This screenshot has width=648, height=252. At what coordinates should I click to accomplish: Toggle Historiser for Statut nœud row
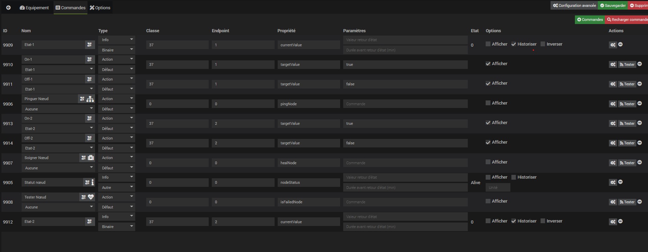coord(513,177)
